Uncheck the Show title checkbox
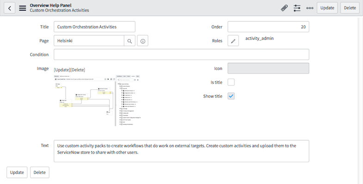The height and width of the screenshot is (184, 363). click(231, 96)
